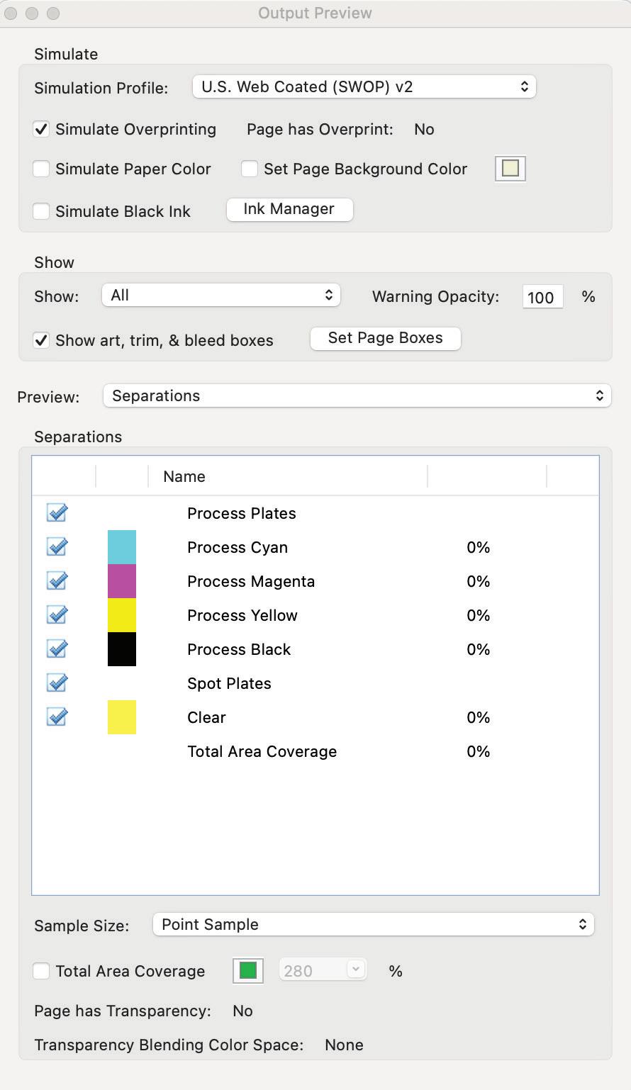This screenshot has height=1090, width=631.
Task: Click the page background color swatch
Action: (510, 169)
